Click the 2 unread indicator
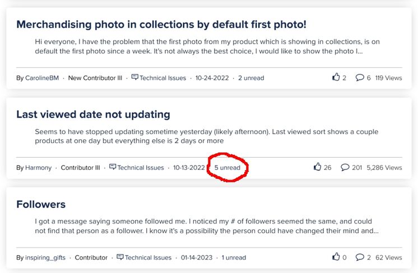Viewport: 418px width, 273px height. [251, 78]
